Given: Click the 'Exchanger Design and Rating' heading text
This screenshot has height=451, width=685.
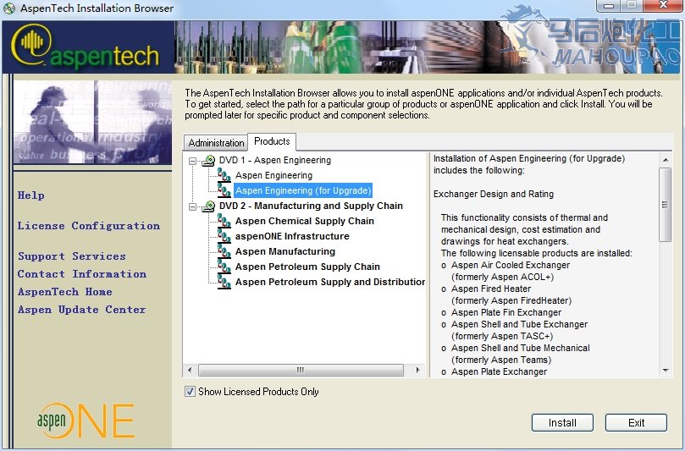Looking at the screenshot, I should [x=494, y=194].
